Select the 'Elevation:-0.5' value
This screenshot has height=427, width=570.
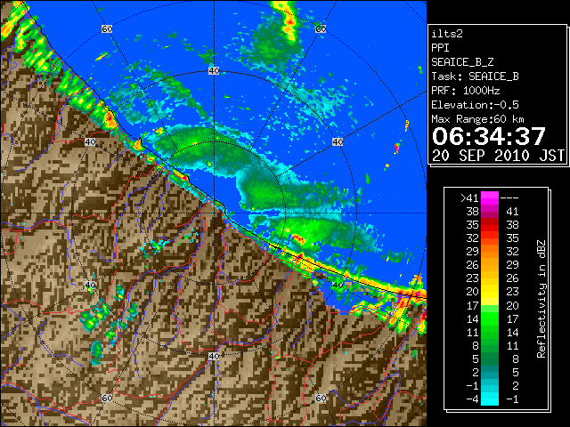pos(475,105)
